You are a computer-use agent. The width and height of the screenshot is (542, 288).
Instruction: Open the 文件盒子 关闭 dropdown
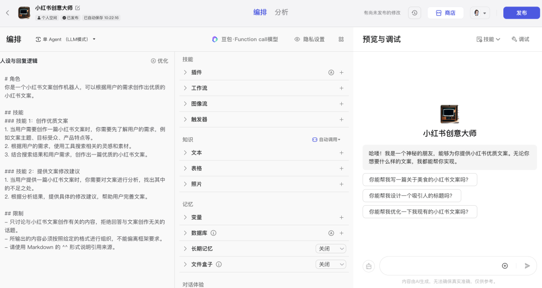(331, 264)
